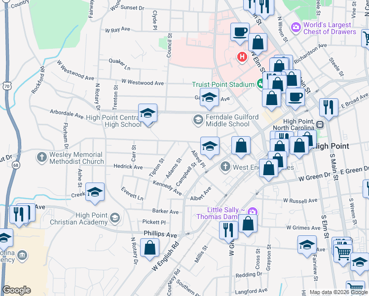Select the school pin near Alfred Pl
The width and height of the screenshot is (369, 296).
click(x=210, y=146)
